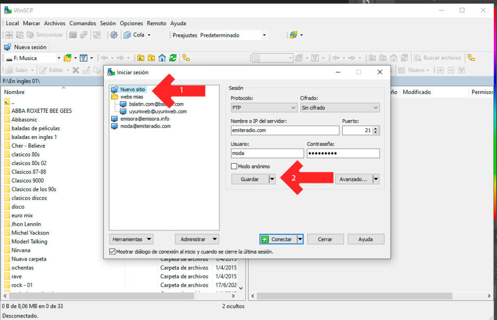The image size is (497, 320).
Task: Open the Comandos menu
Action: 83,23
